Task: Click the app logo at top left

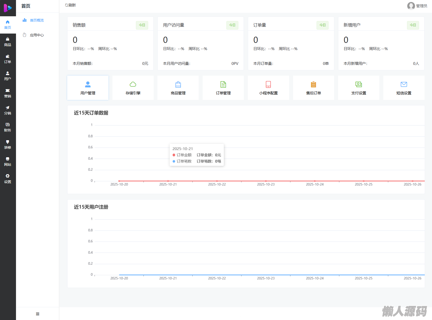Action: 8,8
